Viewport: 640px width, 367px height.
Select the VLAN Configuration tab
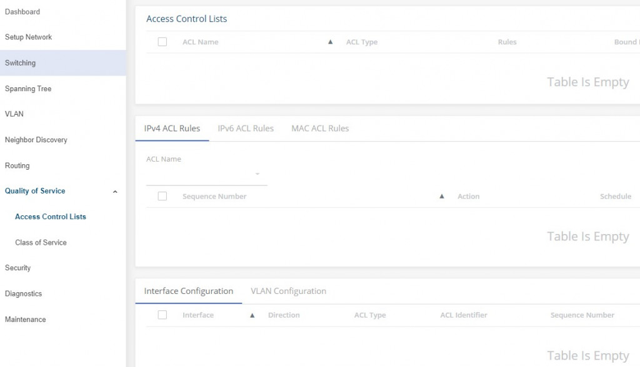pos(288,291)
